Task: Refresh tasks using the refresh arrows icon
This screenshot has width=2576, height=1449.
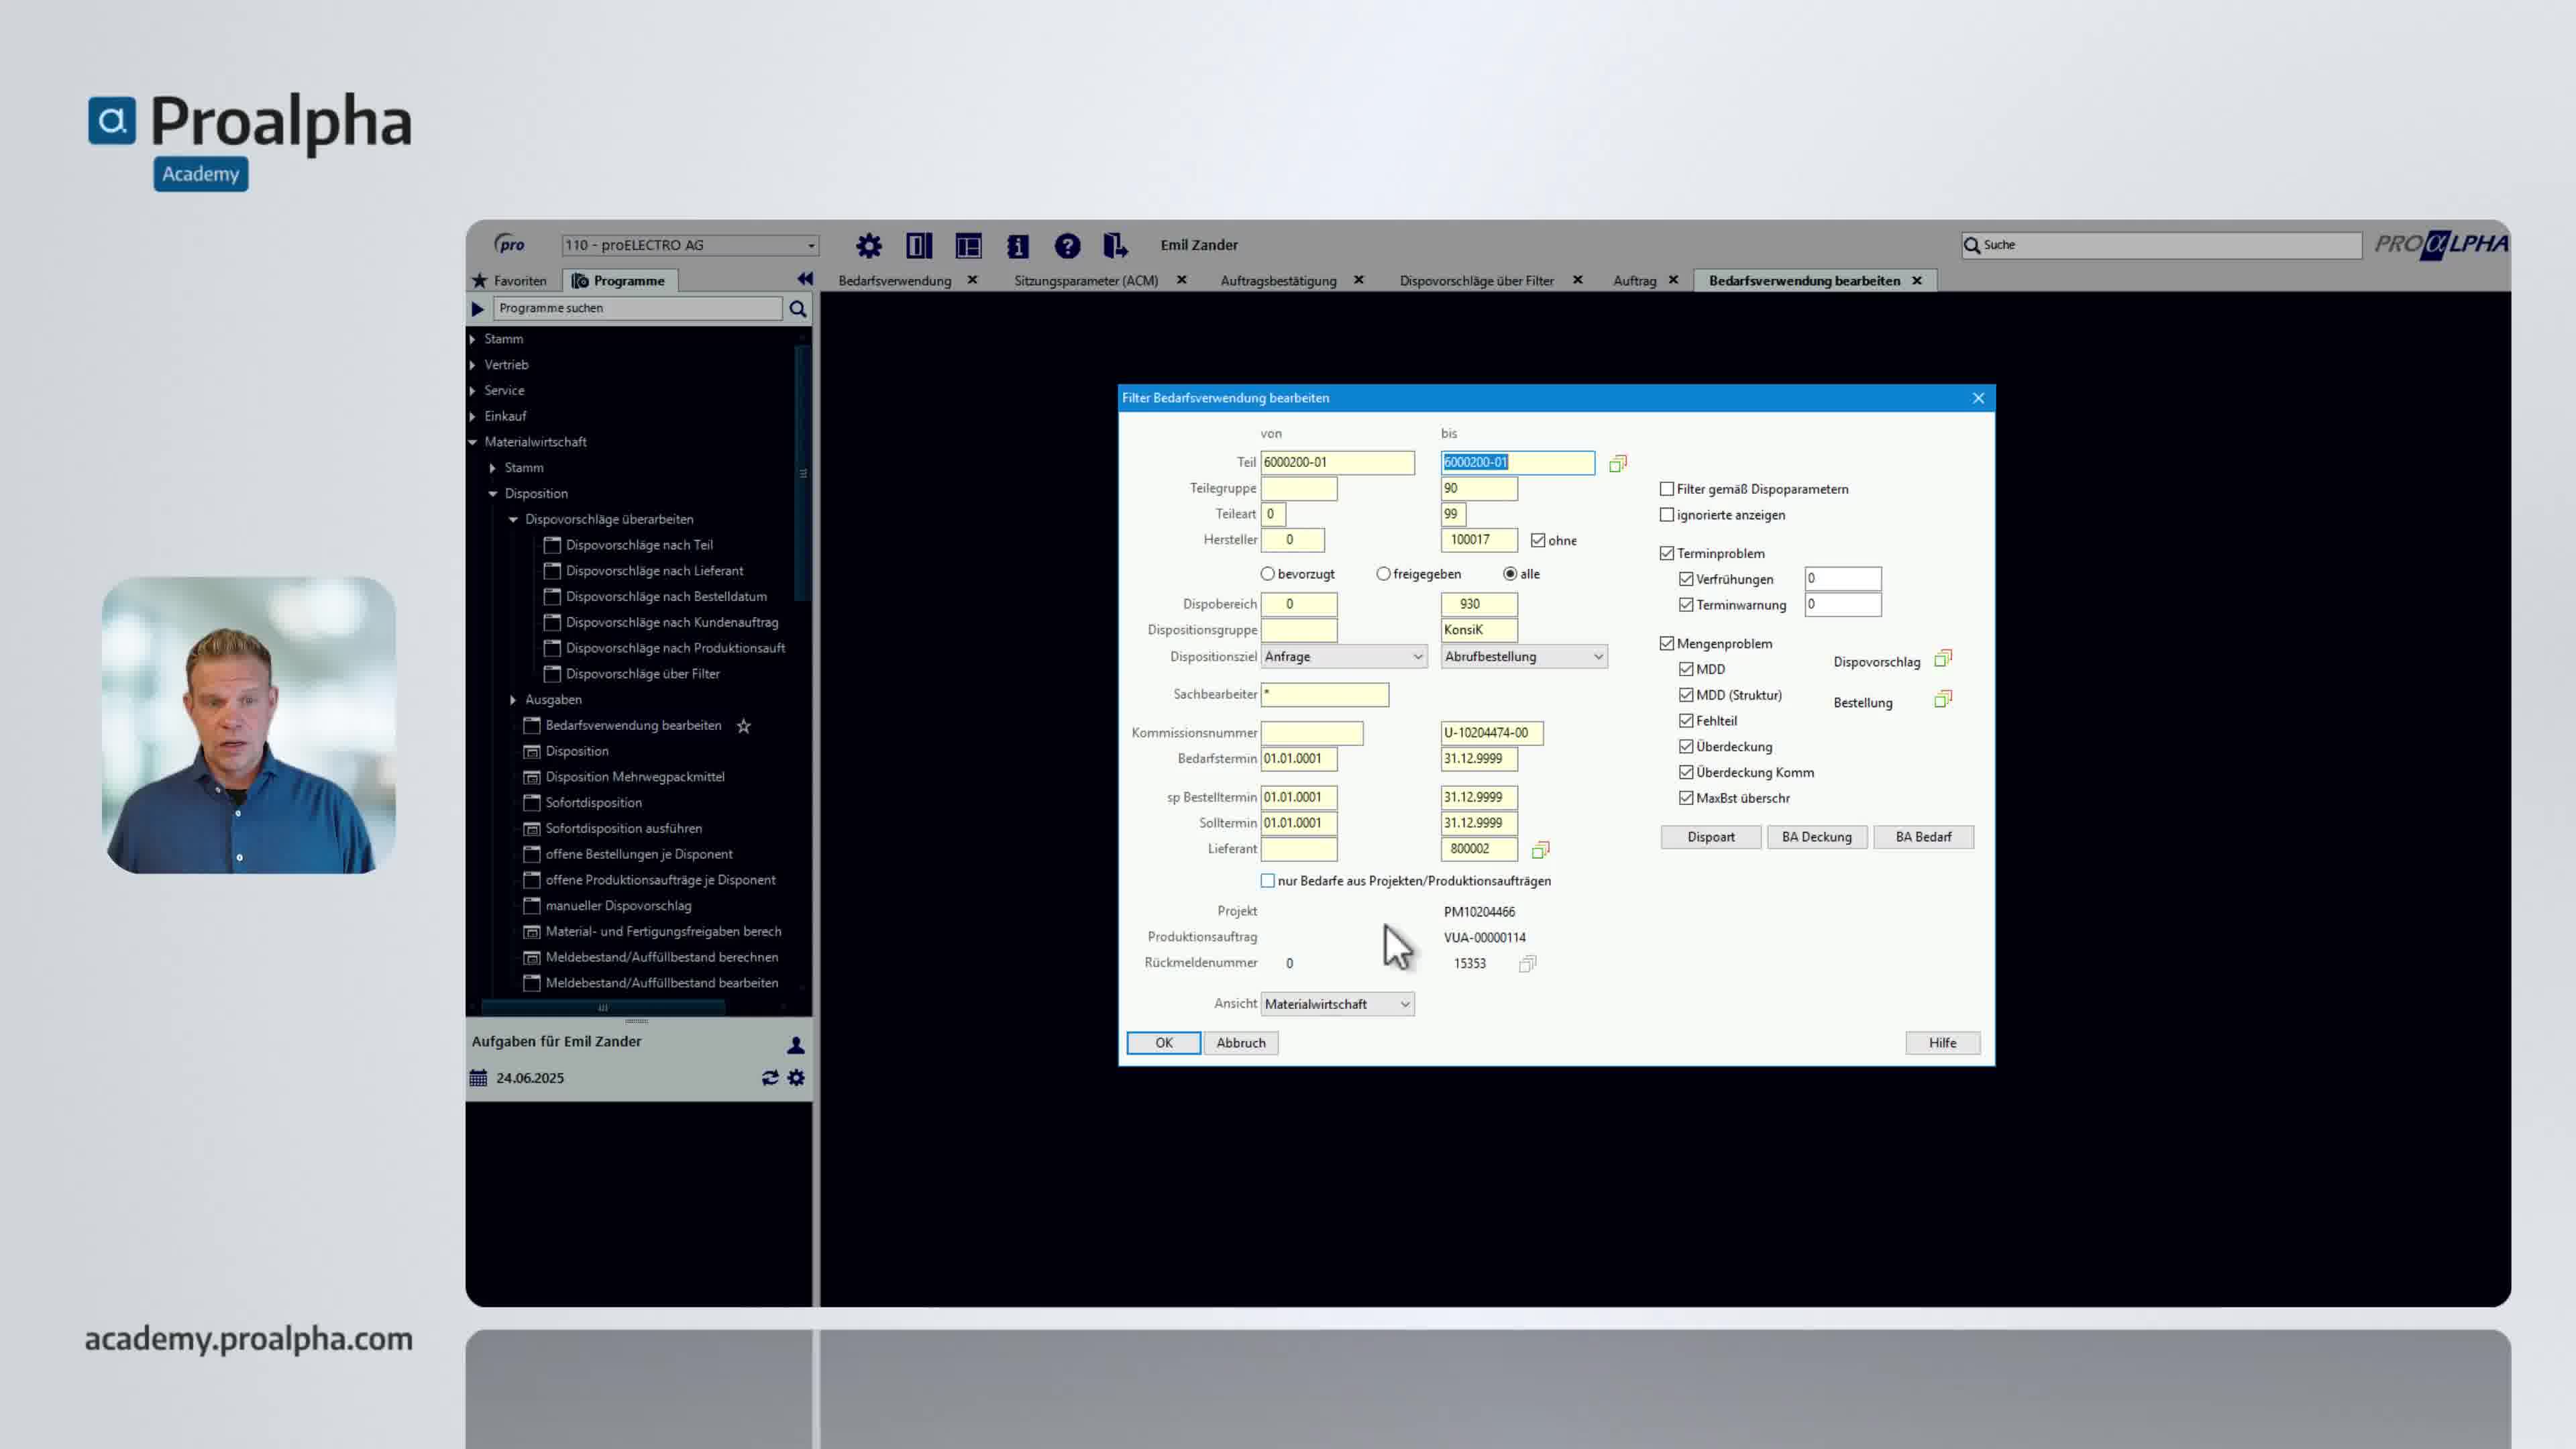Action: 769,1078
